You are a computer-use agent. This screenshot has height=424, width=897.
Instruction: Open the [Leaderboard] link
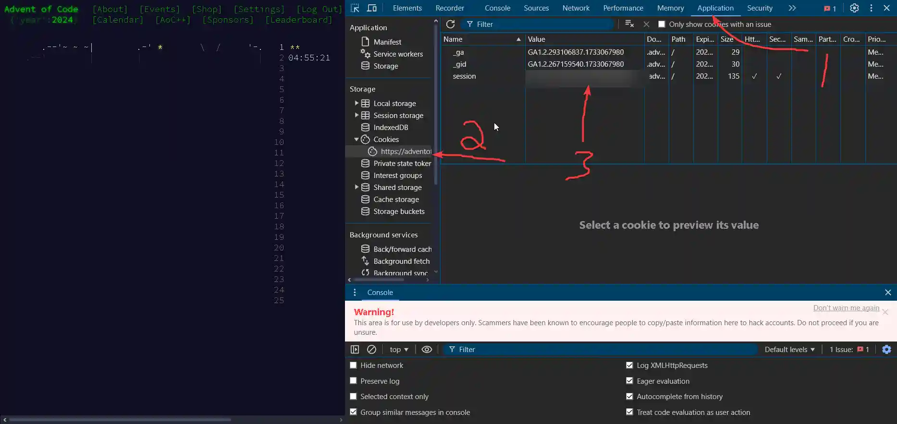pos(298,20)
